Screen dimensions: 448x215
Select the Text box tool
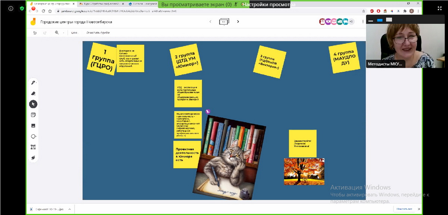click(33, 147)
